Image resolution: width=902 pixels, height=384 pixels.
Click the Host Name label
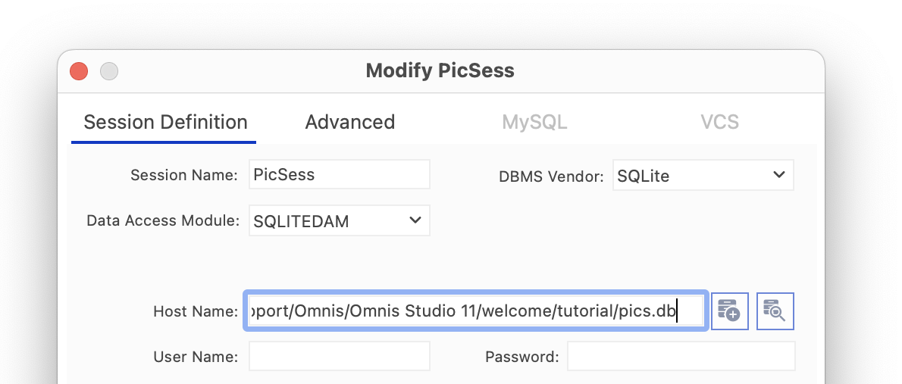(196, 311)
